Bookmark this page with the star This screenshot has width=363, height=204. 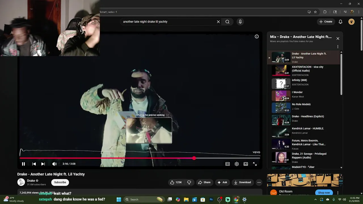point(315,12)
